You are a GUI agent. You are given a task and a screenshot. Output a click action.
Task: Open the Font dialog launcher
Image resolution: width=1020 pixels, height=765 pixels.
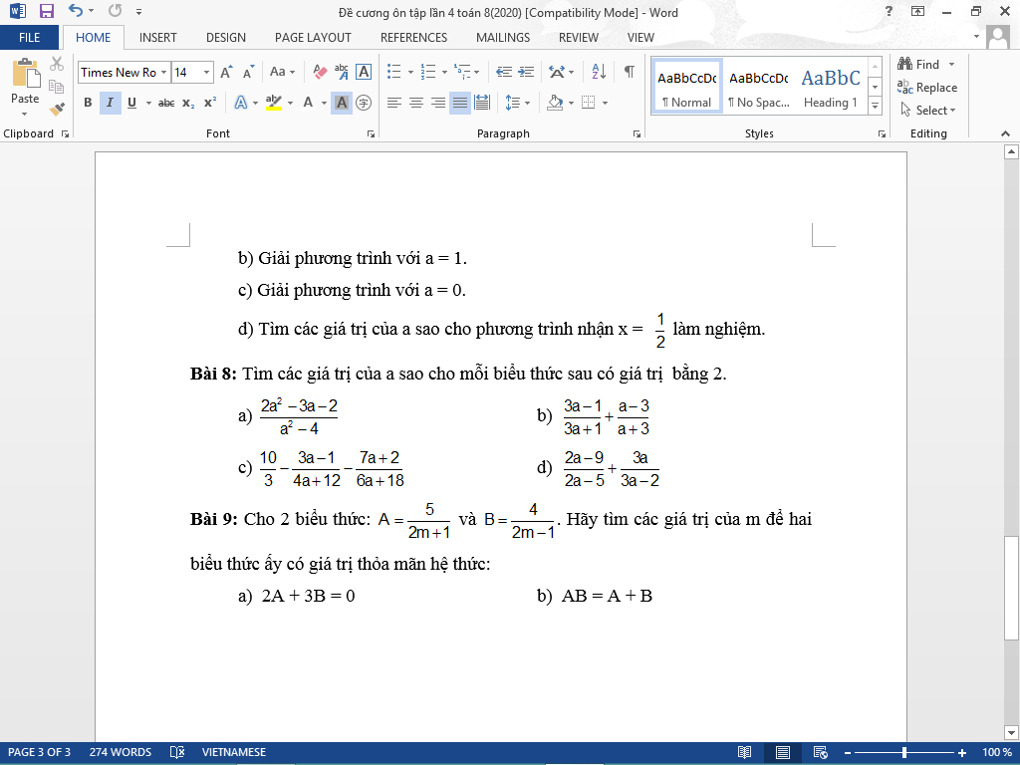371,134
